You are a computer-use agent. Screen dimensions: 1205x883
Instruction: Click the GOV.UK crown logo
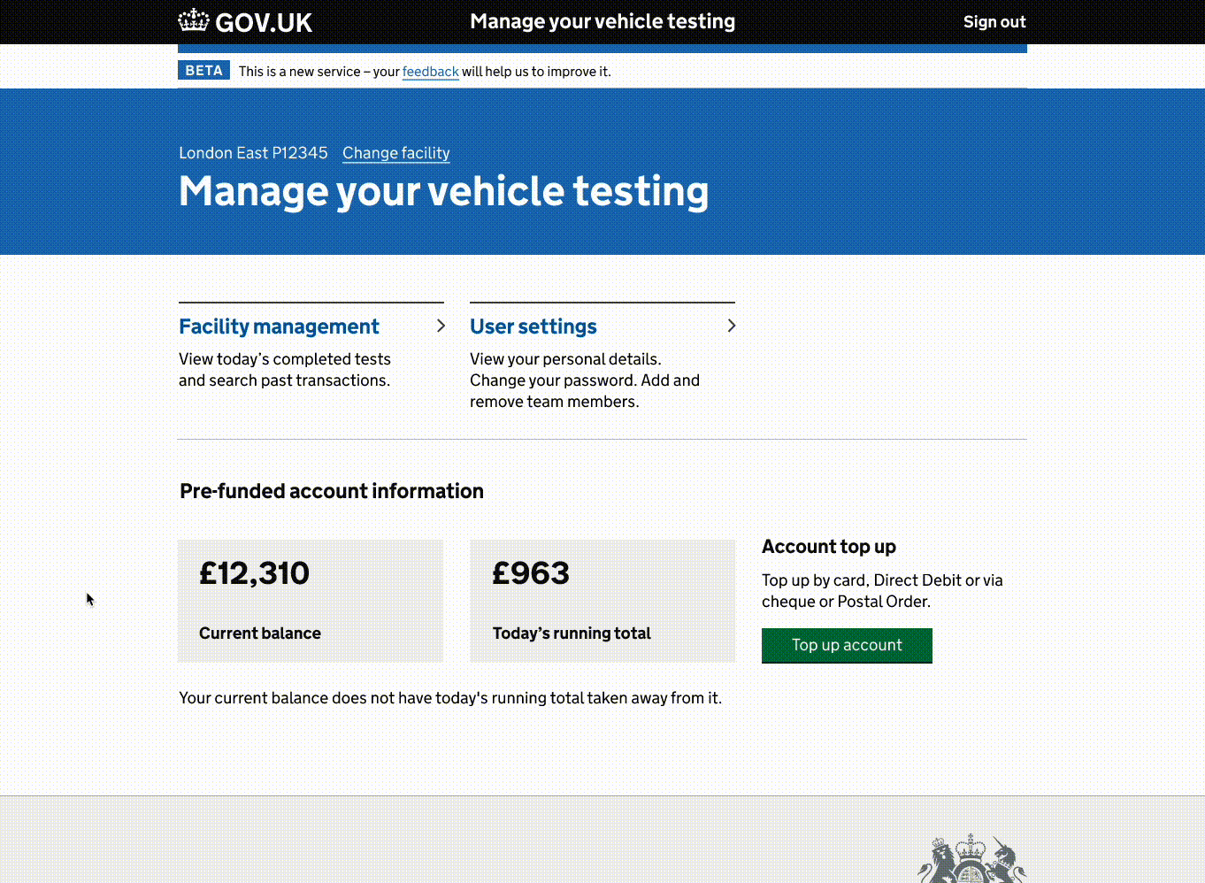click(x=193, y=20)
